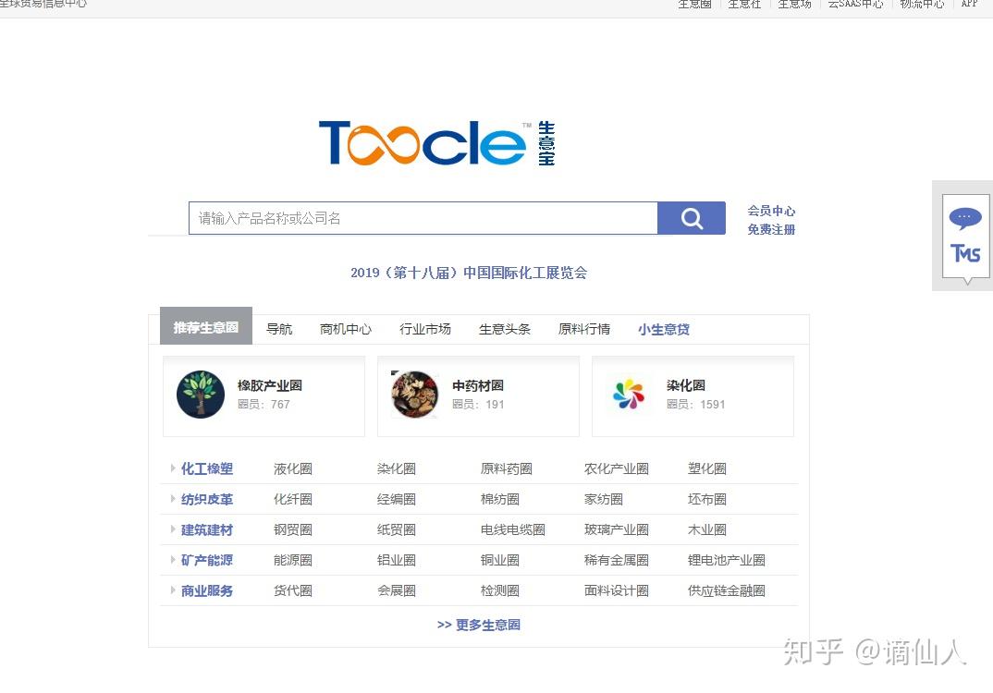This screenshot has width=993, height=693.
Task: Focus the product or company search field
Action: tap(423, 218)
